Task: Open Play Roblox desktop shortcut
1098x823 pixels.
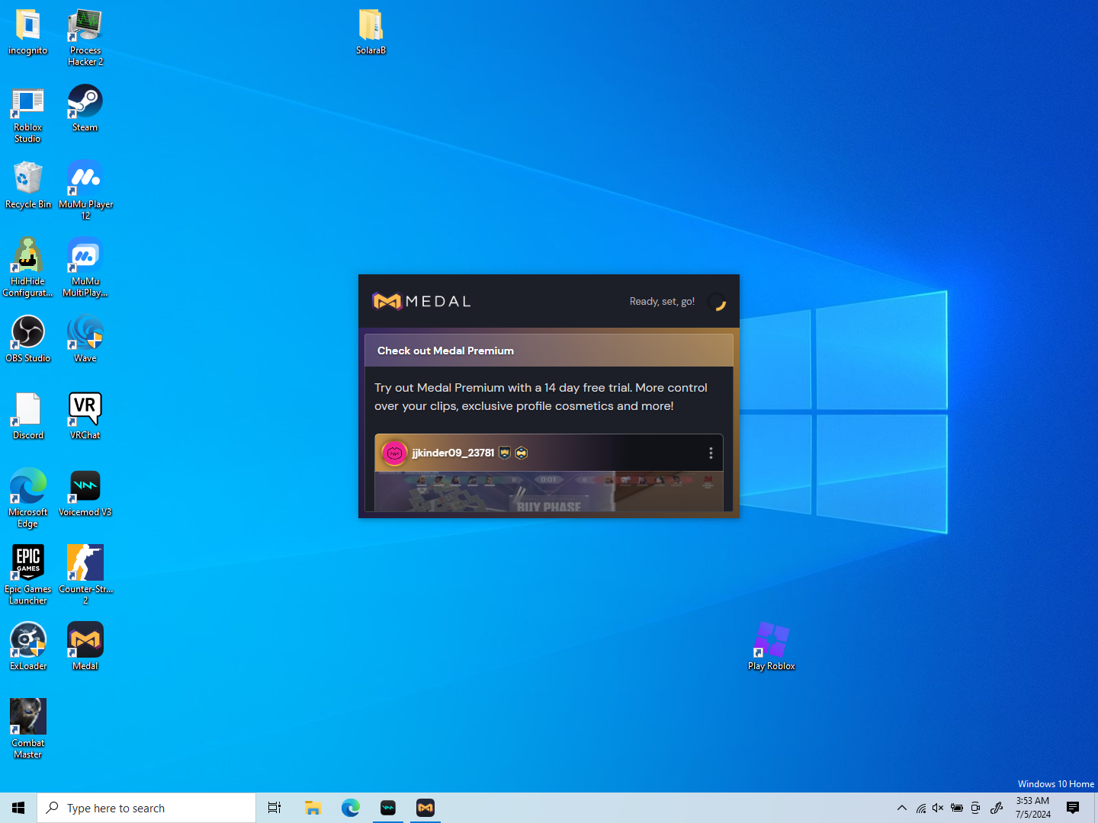Action: (x=772, y=647)
